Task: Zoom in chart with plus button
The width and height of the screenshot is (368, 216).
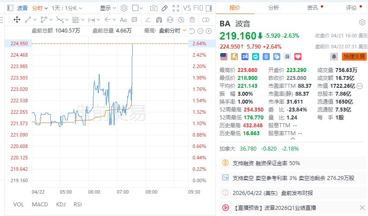Action: pyautogui.click(x=208, y=30)
